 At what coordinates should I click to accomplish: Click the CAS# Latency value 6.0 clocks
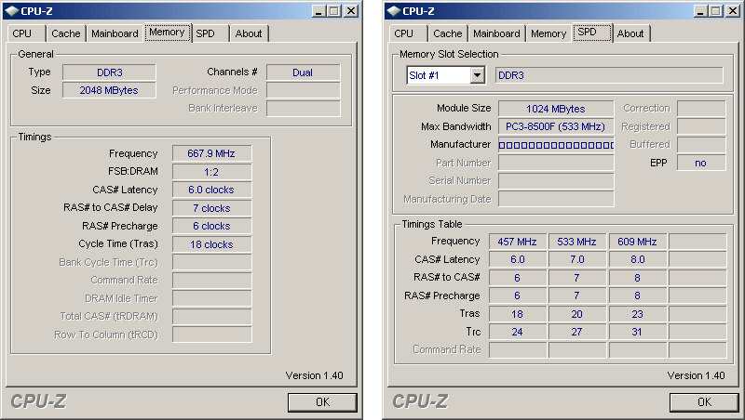tap(212, 190)
